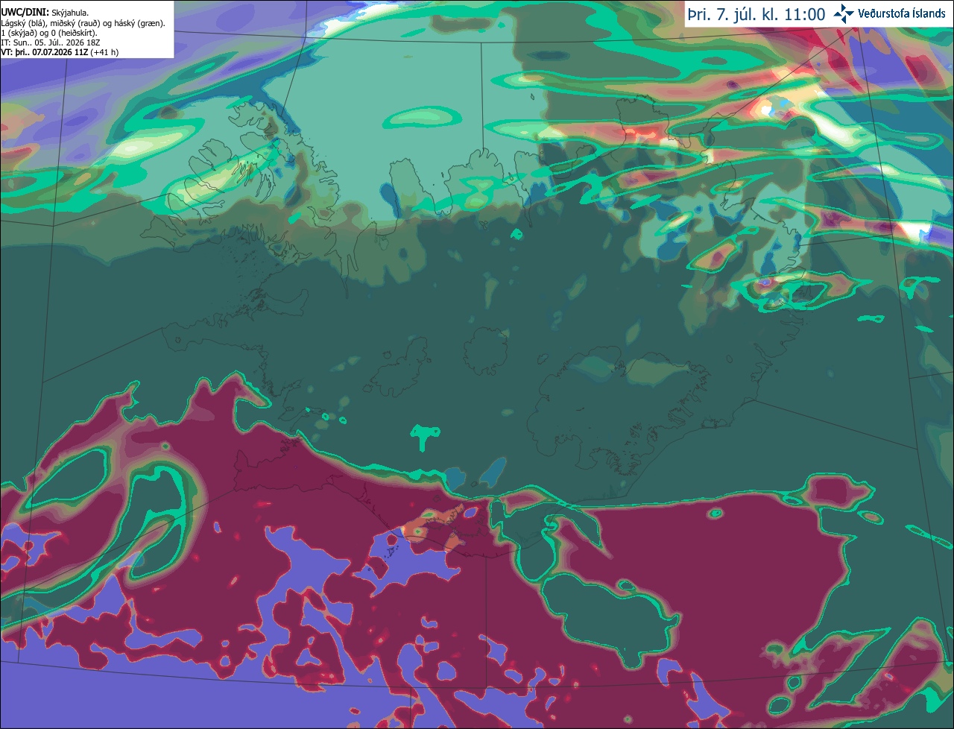Viewport: 954px width, 729px height.
Task: Click the Hofsjökull glacier circular outline
Action: point(486,350)
